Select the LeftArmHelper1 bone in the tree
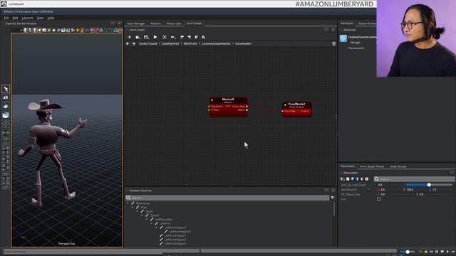Viewport: 456px width, 256px height. 175,235
